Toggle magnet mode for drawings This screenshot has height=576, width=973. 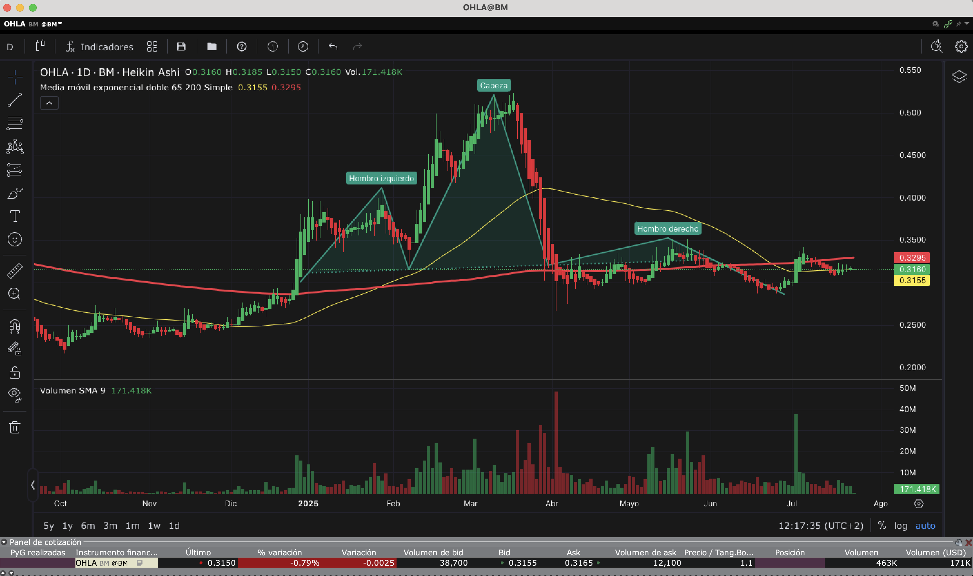15,326
